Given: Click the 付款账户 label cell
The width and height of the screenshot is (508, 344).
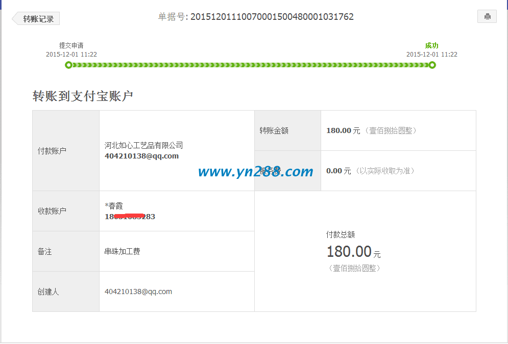Looking at the screenshot, I should point(52,151).
